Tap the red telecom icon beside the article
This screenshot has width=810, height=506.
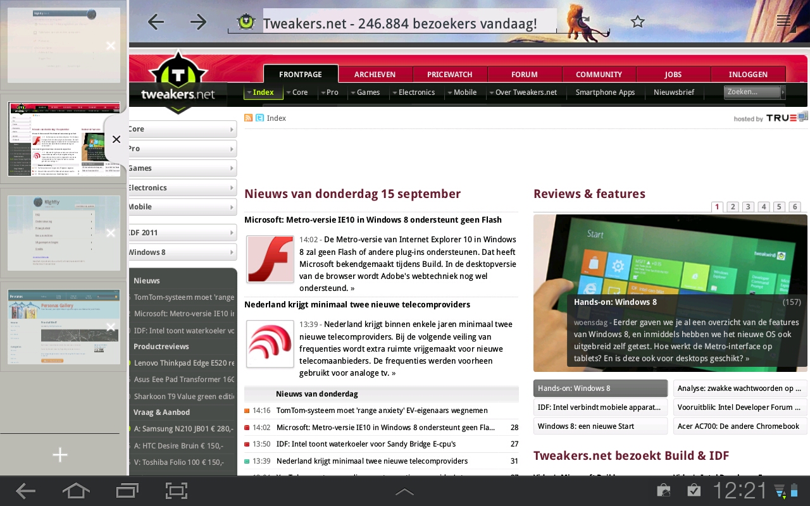[x=270, y=344]
